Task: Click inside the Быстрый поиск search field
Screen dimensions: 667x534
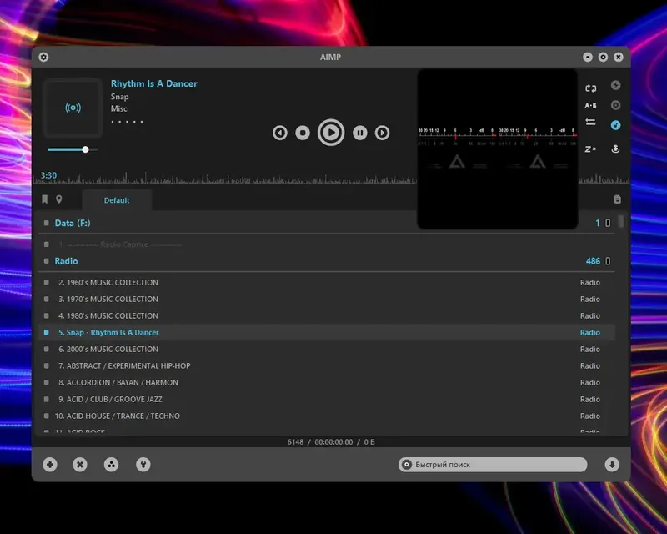Action: [492, 464]
